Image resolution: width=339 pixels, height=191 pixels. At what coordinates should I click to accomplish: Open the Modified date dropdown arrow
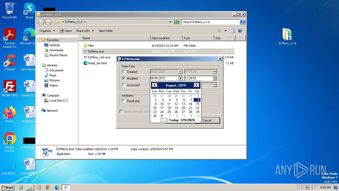pos(180,78)
